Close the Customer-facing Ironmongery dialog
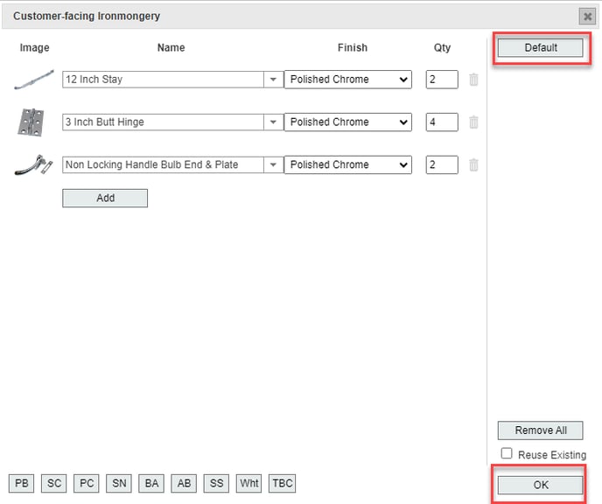Screen dimensions: 602x504 pos(587,17)
